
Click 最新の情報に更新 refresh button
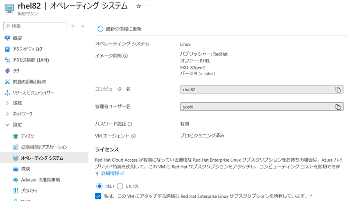pos(120,29)
